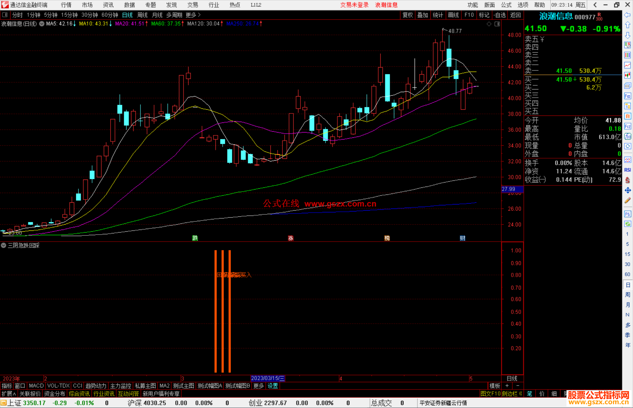The width and height of the screenshot is (633, 408).
Task: Click the 复权 button in chart toolbar
Action: 407,15
